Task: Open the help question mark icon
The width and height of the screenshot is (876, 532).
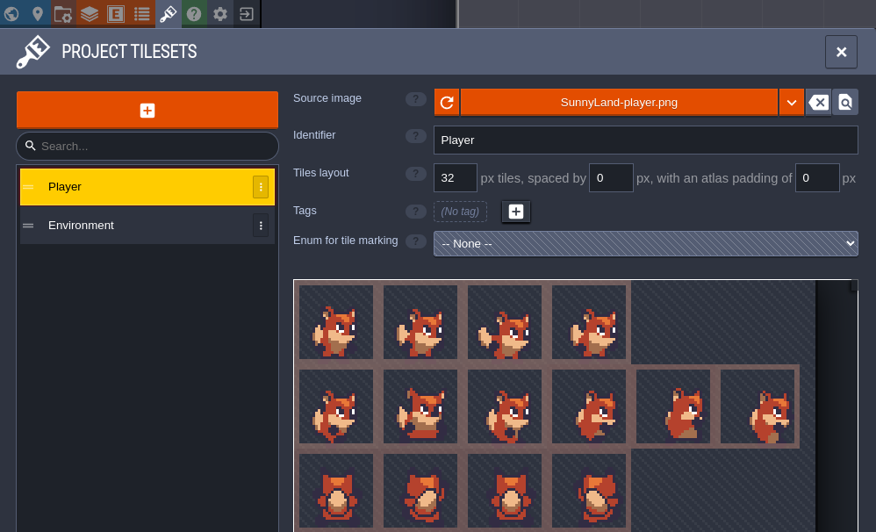Action: tap(194, 14)
